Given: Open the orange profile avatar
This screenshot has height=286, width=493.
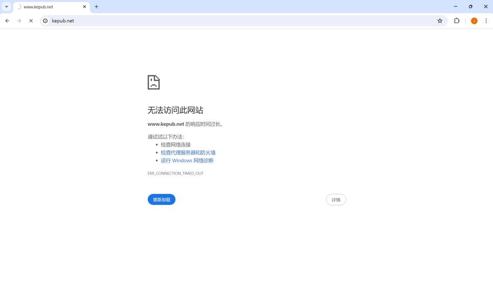Looking at the screenshot, I should (474, 21).
